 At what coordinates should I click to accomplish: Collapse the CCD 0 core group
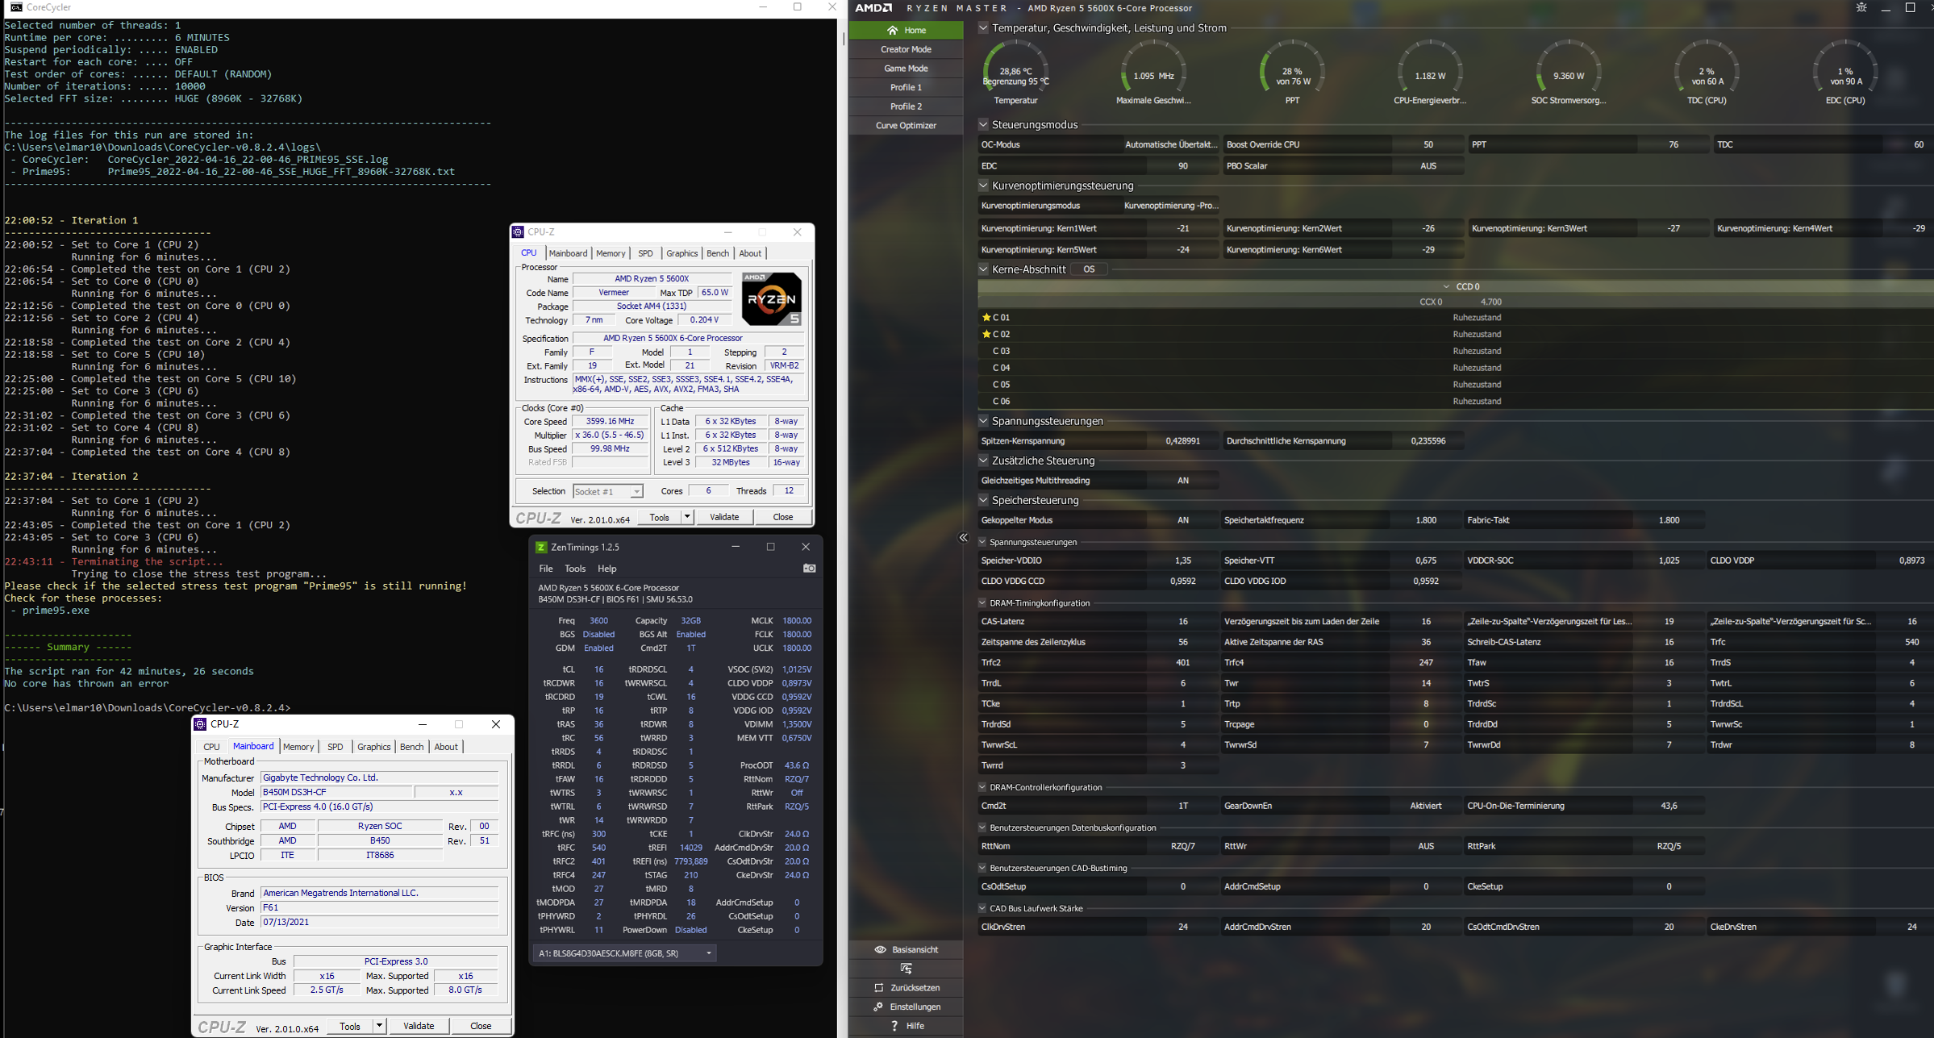tap(1447, 286)
